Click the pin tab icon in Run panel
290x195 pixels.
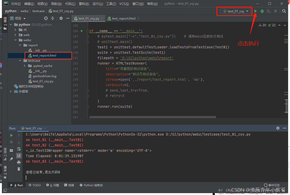coord(11,159)
